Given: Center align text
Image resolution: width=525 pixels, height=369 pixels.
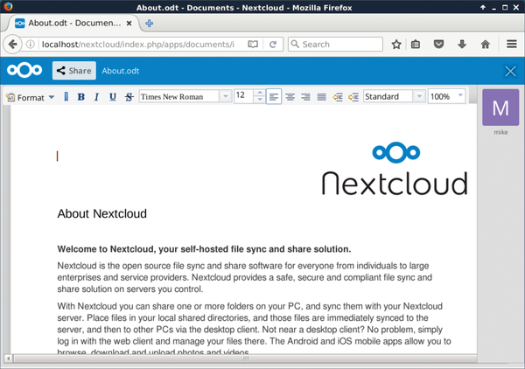Looking at the screenshot, I should (x=290, y=97).
